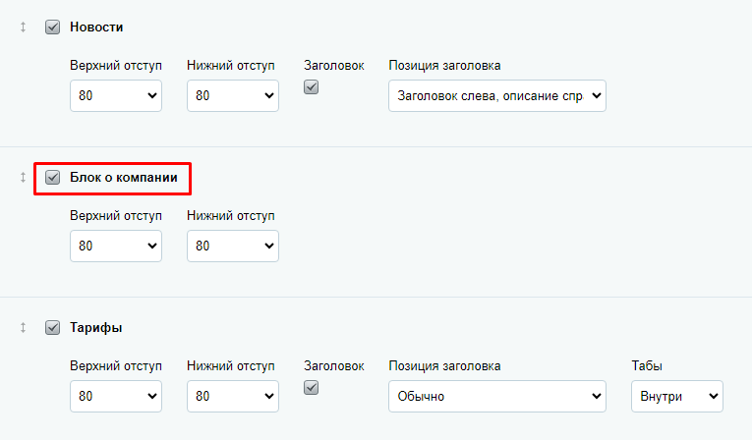
Task: Grab the reorder handle beside Новости
Action: pos(23,27)
